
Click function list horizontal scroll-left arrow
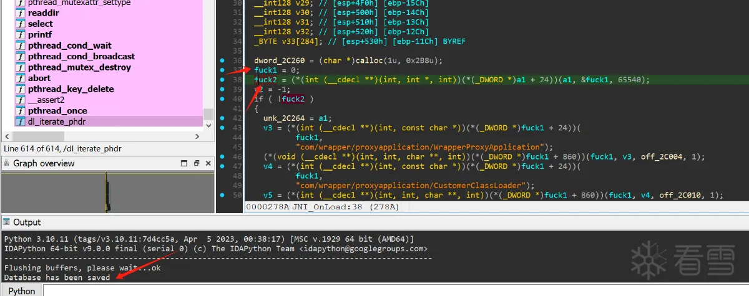pyautogui.click(x=8, y=136)
